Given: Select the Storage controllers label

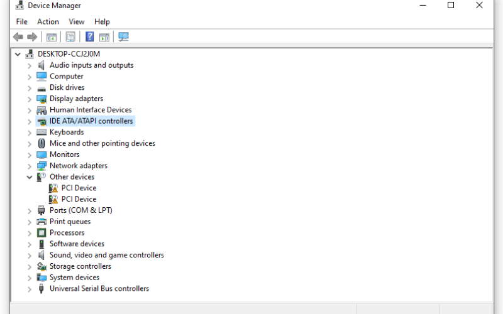Looking at the screenshot, I should pos(80,266).
